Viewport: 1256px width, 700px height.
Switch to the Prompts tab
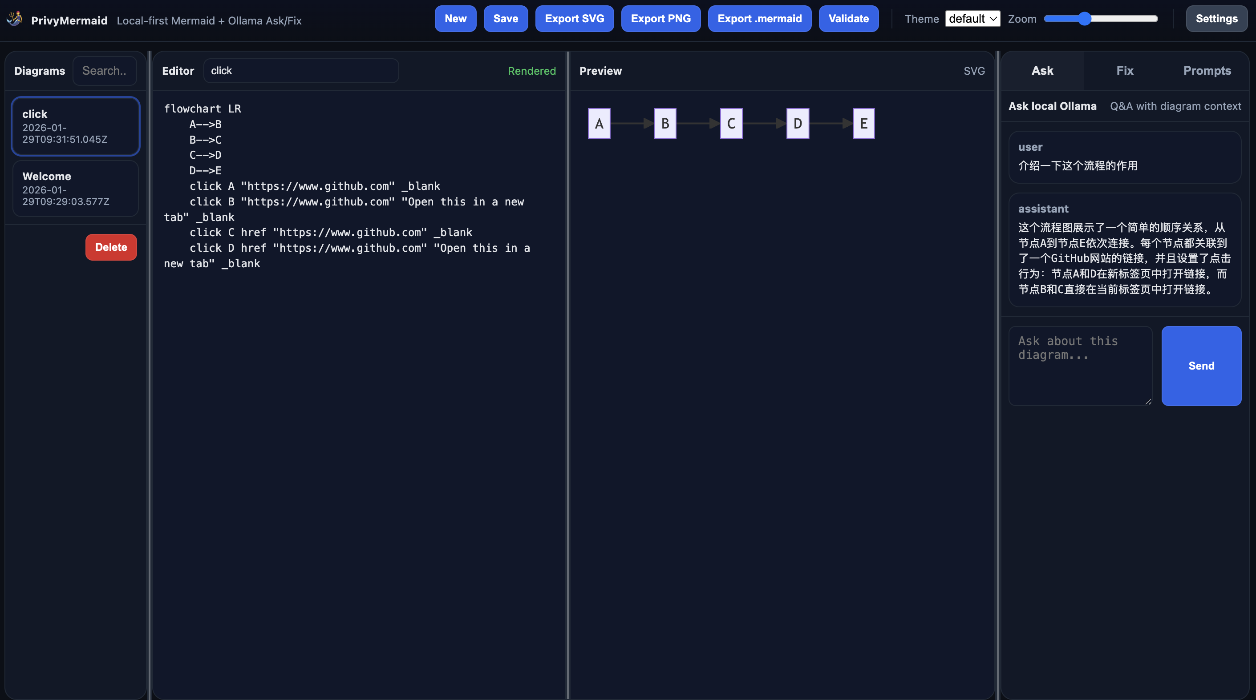pyautogui.click(x=1207, y=71)
